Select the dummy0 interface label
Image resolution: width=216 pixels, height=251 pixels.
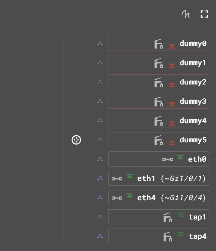(x=193, y=44)
